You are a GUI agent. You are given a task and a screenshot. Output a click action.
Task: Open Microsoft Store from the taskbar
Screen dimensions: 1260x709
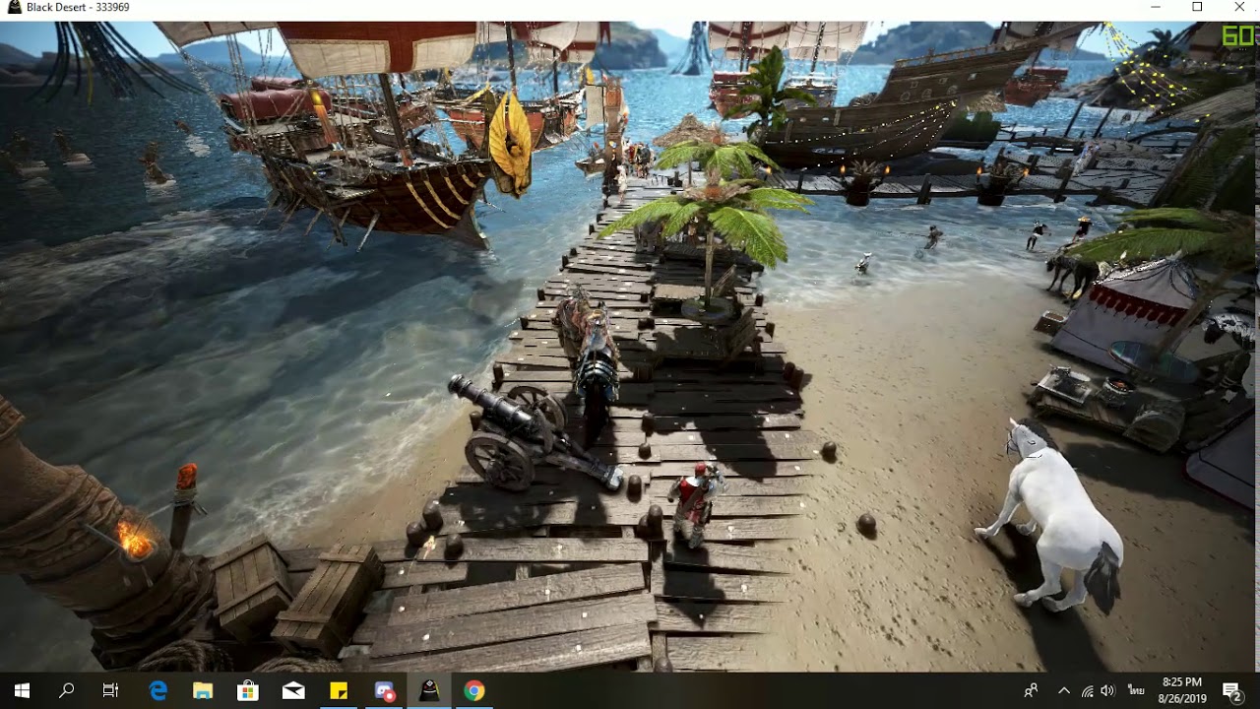coord(248,690)
